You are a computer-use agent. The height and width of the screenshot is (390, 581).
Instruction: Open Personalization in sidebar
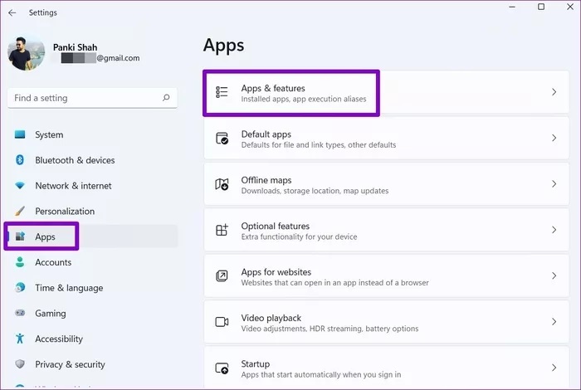point(65,212)
